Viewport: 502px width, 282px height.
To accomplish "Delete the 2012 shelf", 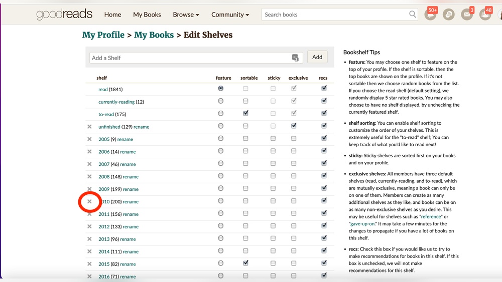I will coord(90,226).
